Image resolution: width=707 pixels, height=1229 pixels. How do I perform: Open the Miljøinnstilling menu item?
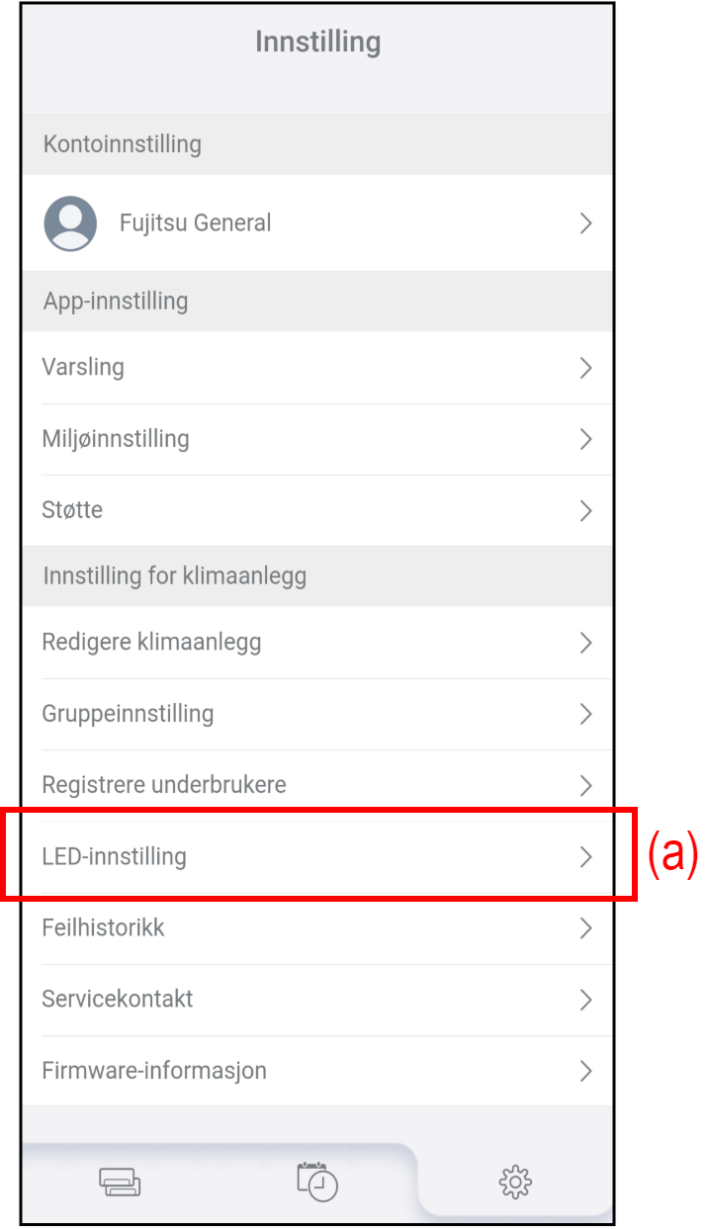116,439
